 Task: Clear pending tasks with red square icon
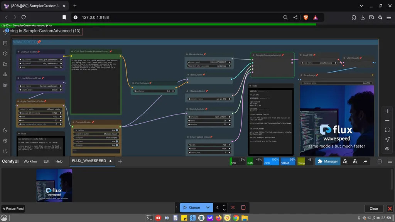(x=243, y=207)
